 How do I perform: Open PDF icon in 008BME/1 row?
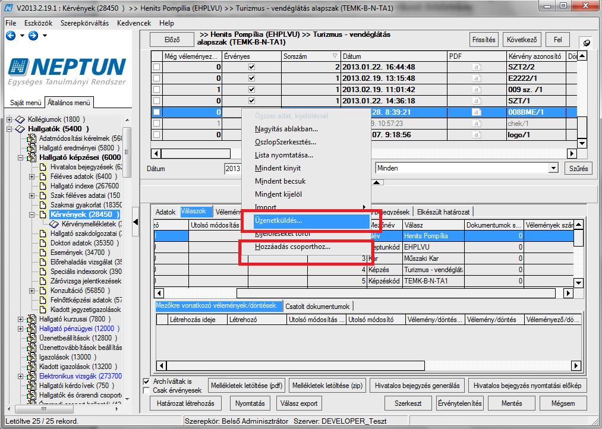click(477, 112)
